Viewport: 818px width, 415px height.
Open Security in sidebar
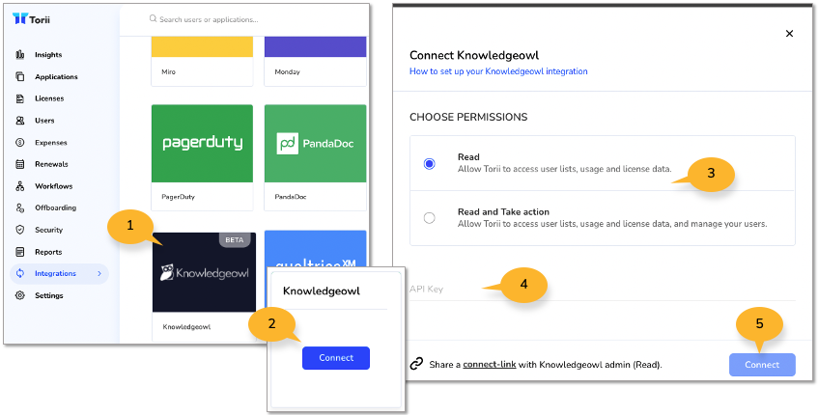click(x=49, y=230)
